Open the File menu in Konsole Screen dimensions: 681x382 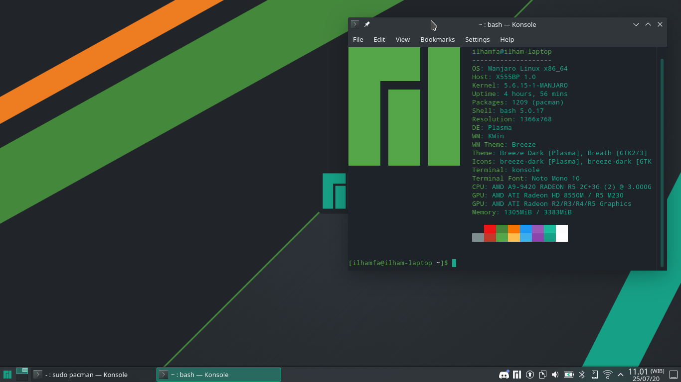358,39
